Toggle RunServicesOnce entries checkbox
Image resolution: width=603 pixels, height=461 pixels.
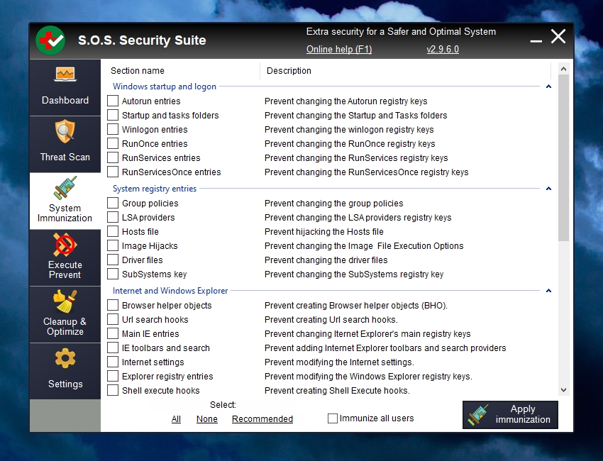[x=113, y=172]
